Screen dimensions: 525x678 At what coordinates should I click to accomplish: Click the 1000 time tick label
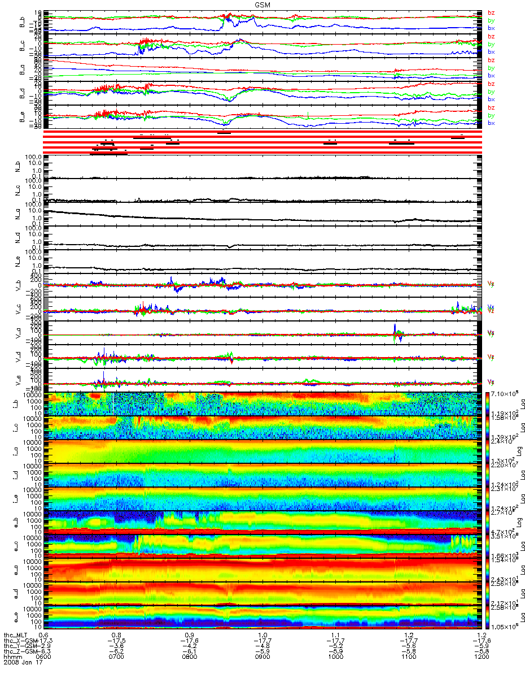335,658
